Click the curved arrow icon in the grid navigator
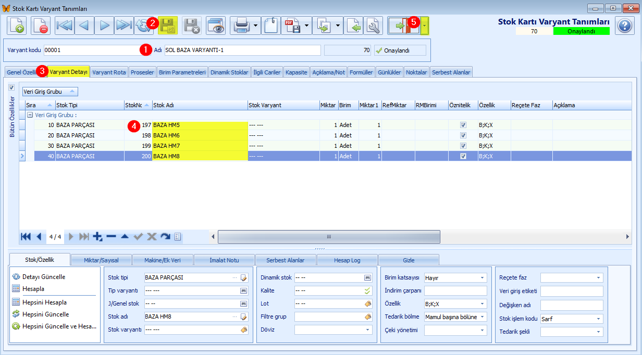Screen dimensions: 642x355 [x=165, y=236]
